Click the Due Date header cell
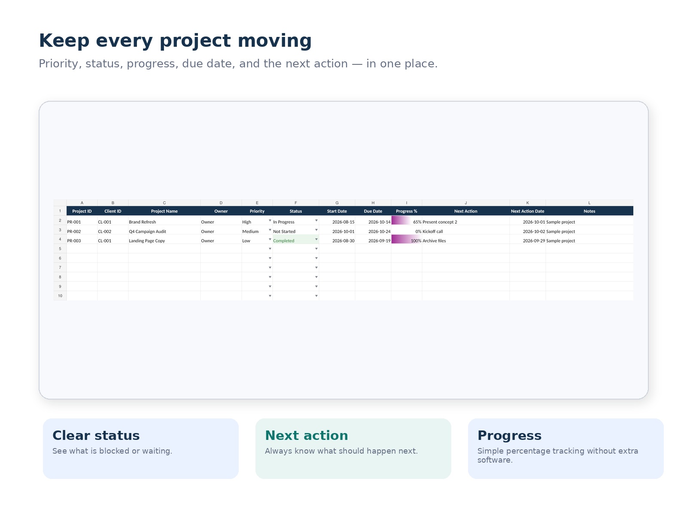 point(373,211)
